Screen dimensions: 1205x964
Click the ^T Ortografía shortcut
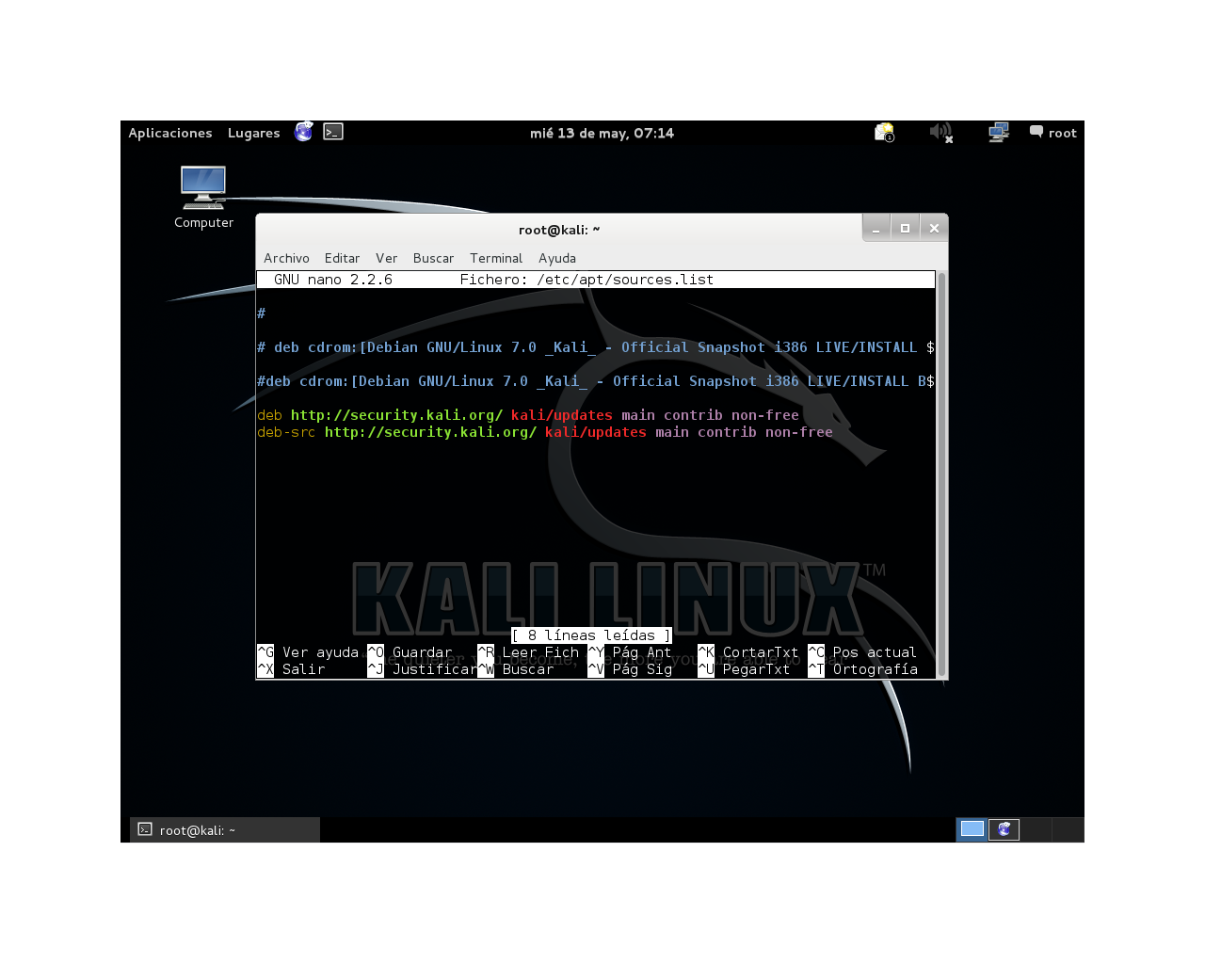(862, 669)
